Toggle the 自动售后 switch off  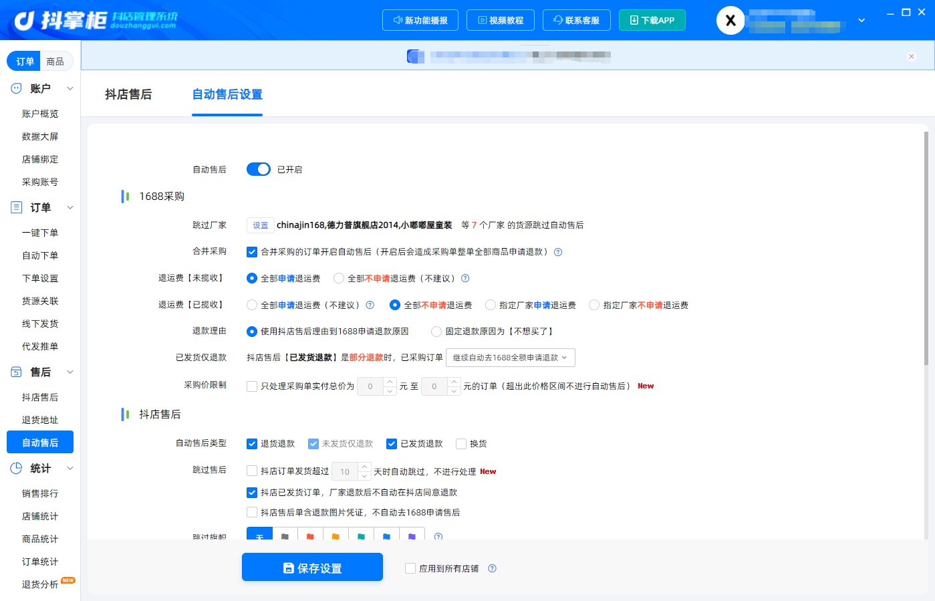click(x=259, y=169)
